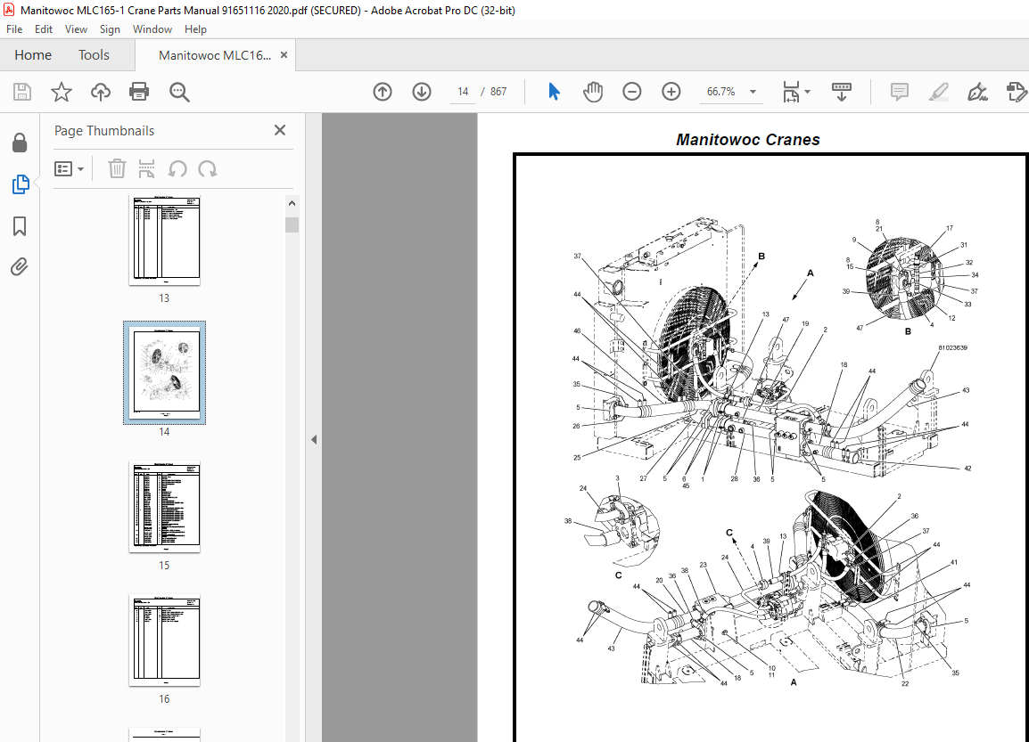Select the Manitowoc MLC16... document tab
This screenshot has height=742, width=1029.
[215, 55]
